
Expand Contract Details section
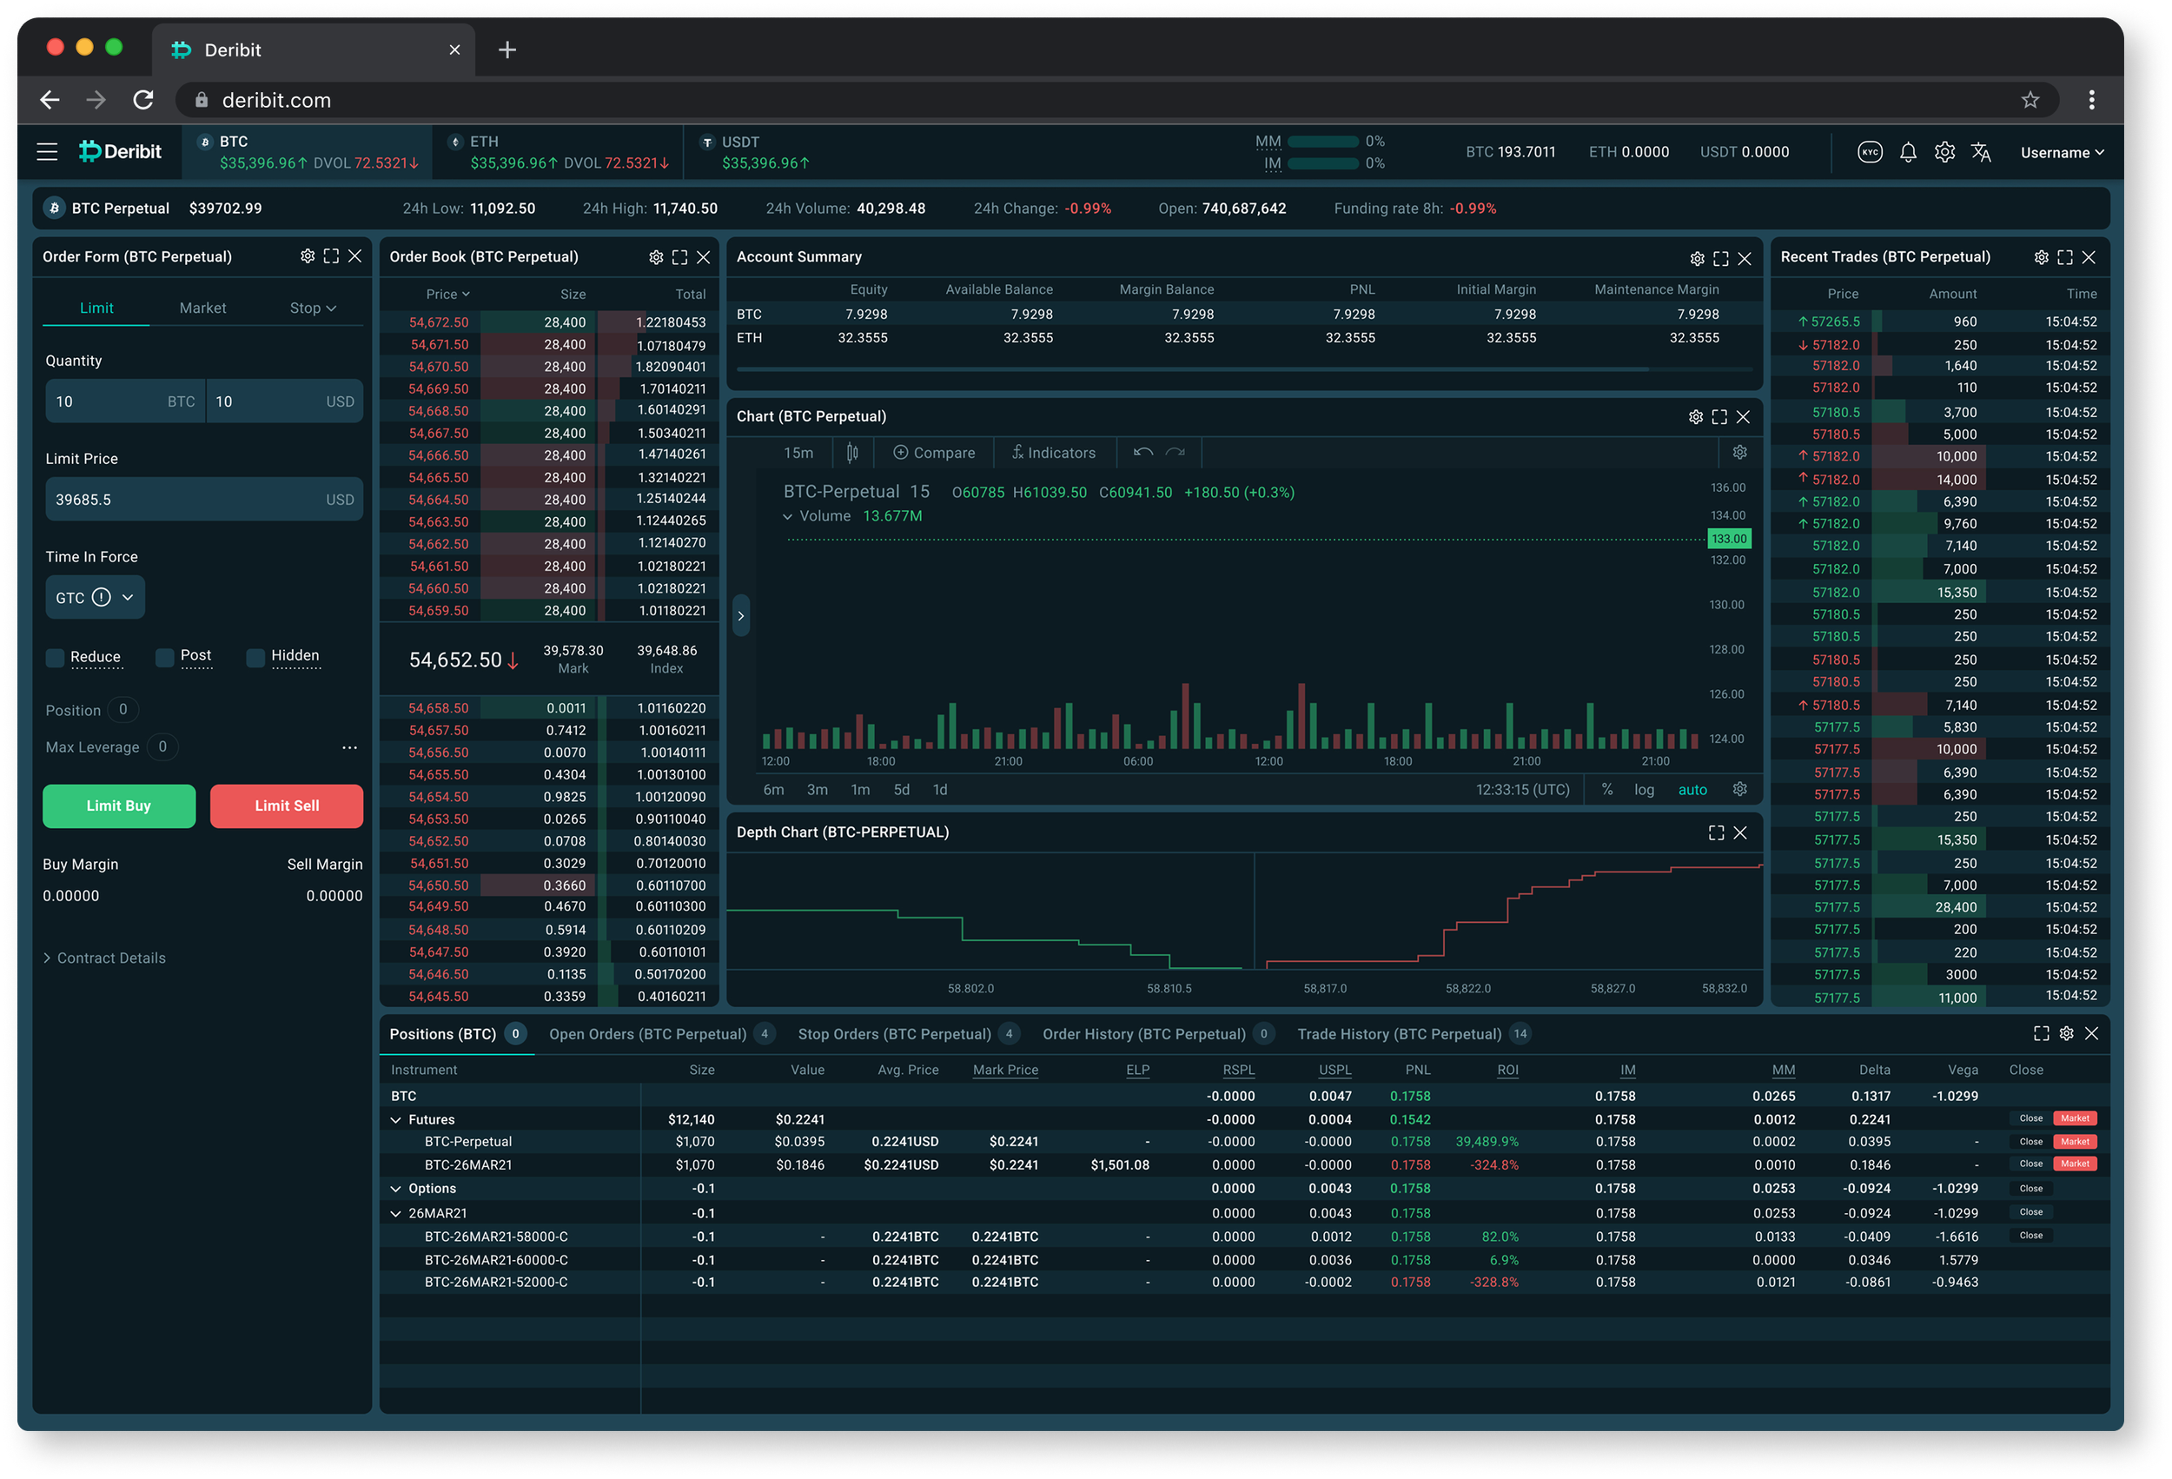104,958
